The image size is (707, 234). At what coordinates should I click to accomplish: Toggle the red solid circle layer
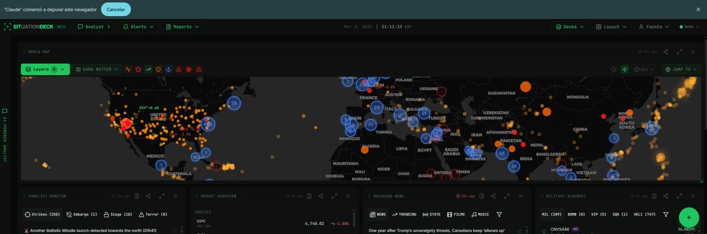tap(189, 70)
